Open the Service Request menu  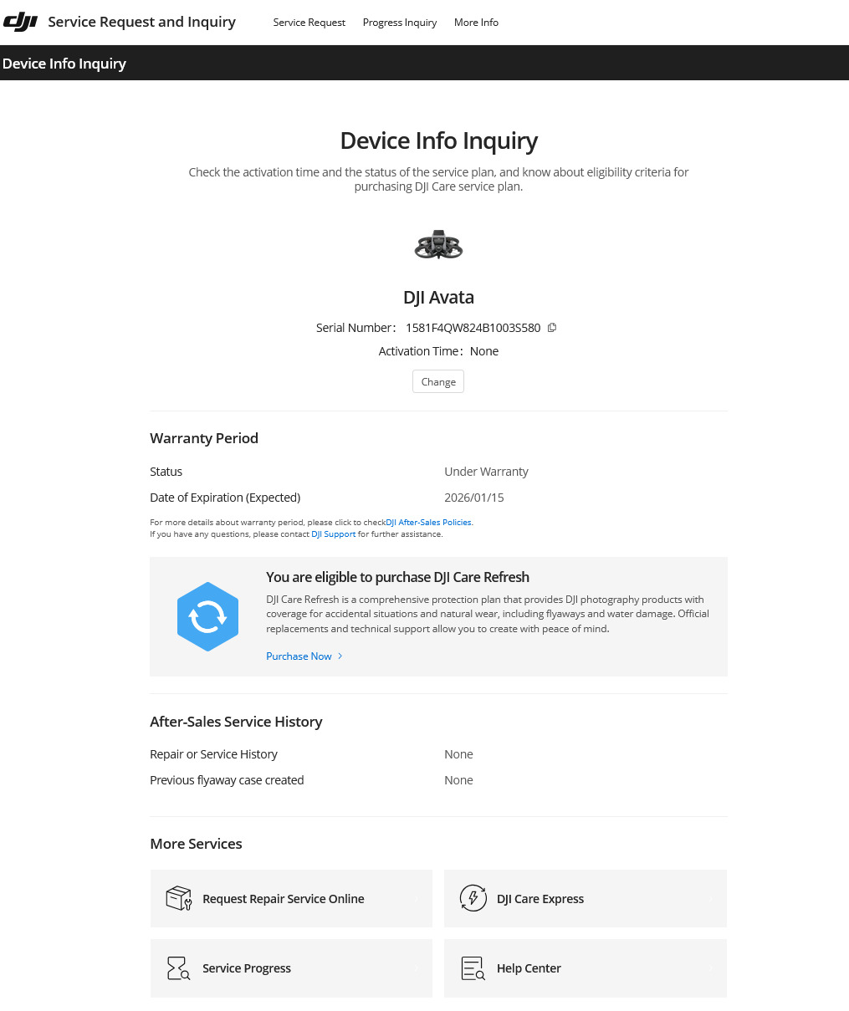click(309, 23)
